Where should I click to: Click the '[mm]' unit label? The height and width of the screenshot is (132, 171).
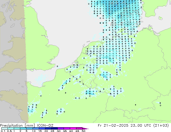[x=30, y=126]
